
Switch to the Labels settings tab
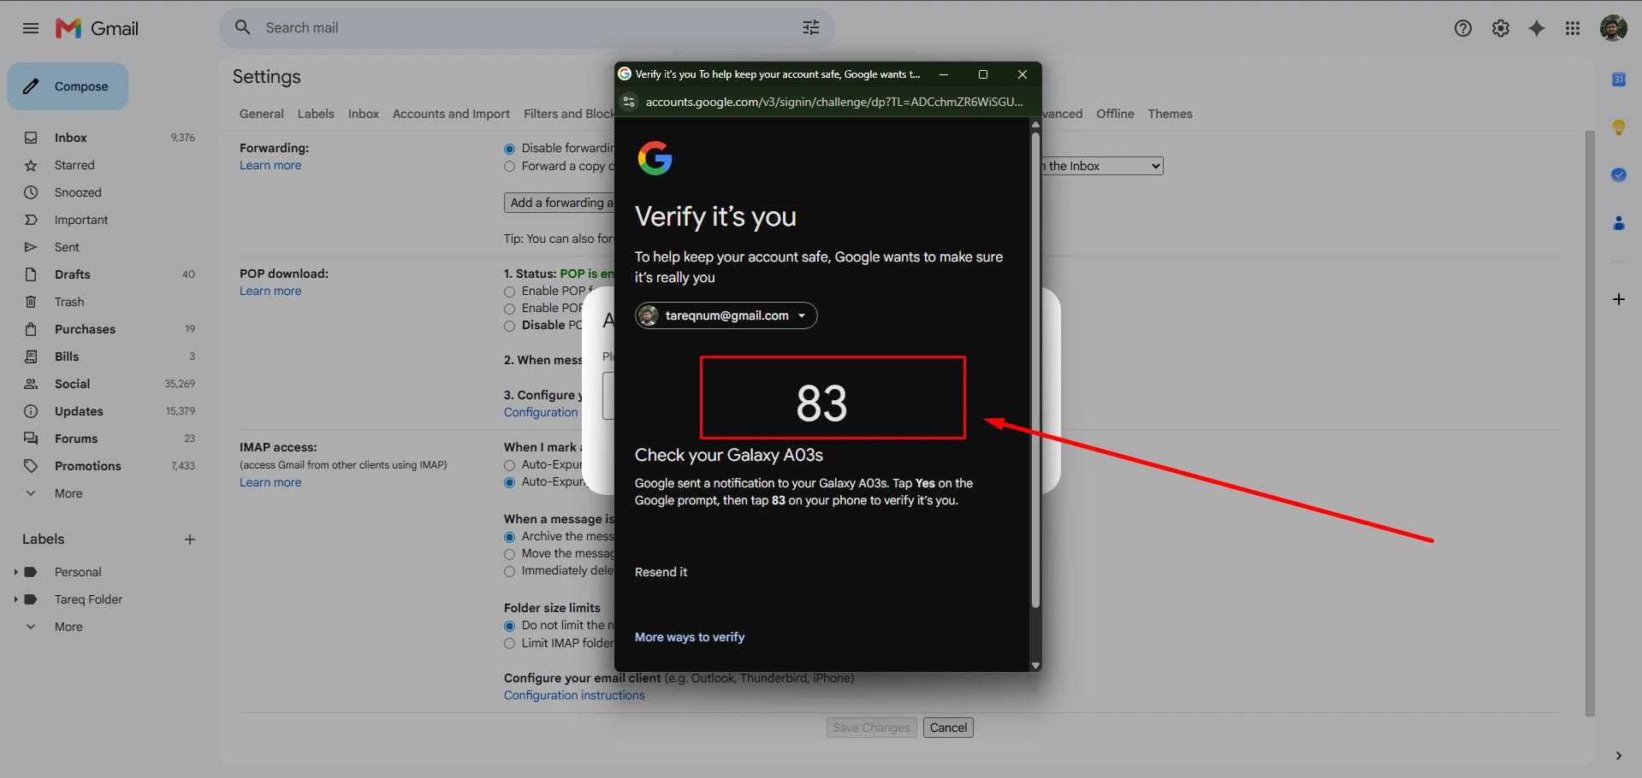click(x=316, y=114)
